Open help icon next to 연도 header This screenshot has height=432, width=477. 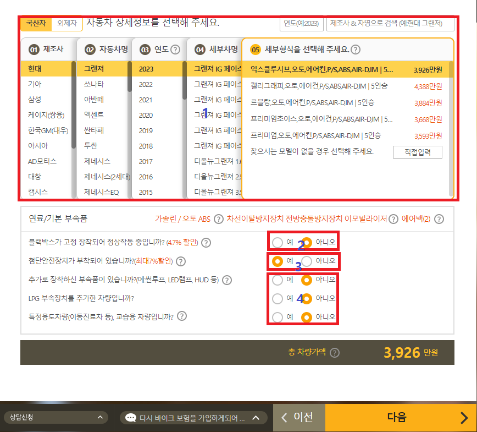tap(175, 50)
